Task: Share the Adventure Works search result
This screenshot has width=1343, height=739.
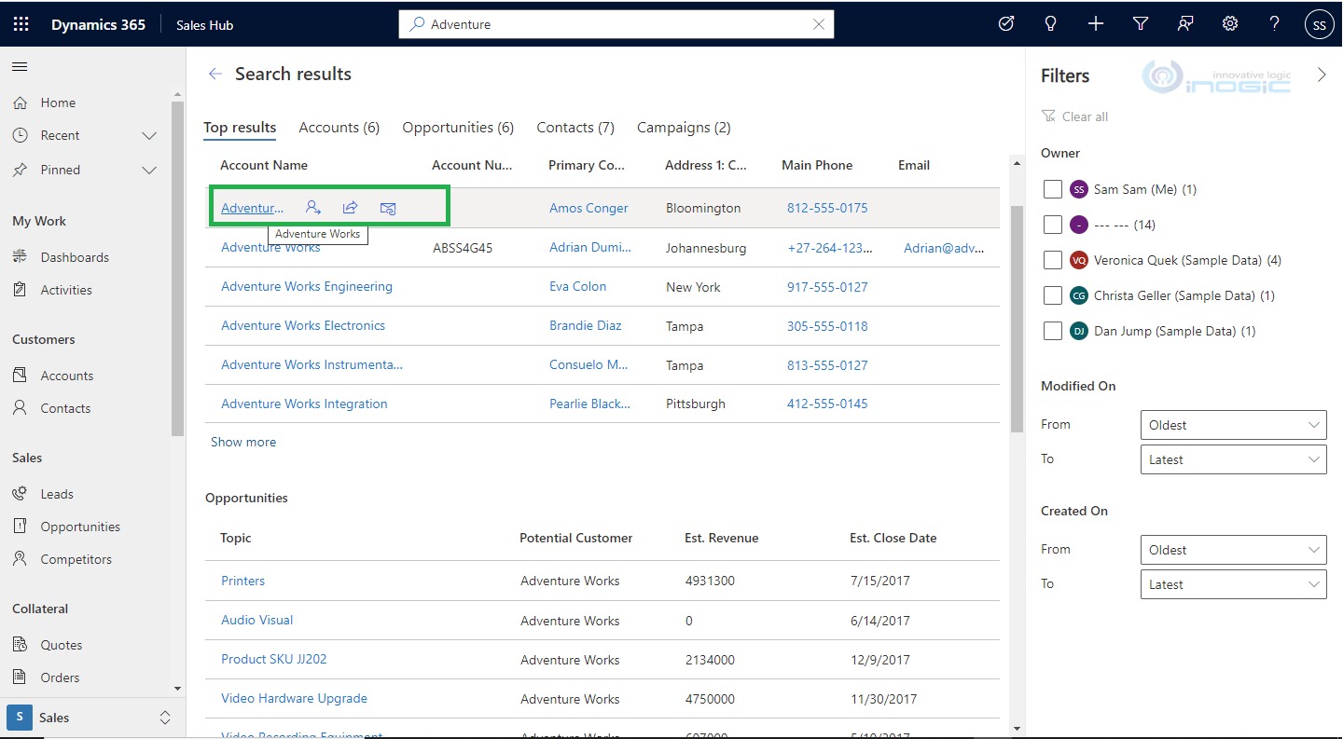Action: tap(351, 208)
